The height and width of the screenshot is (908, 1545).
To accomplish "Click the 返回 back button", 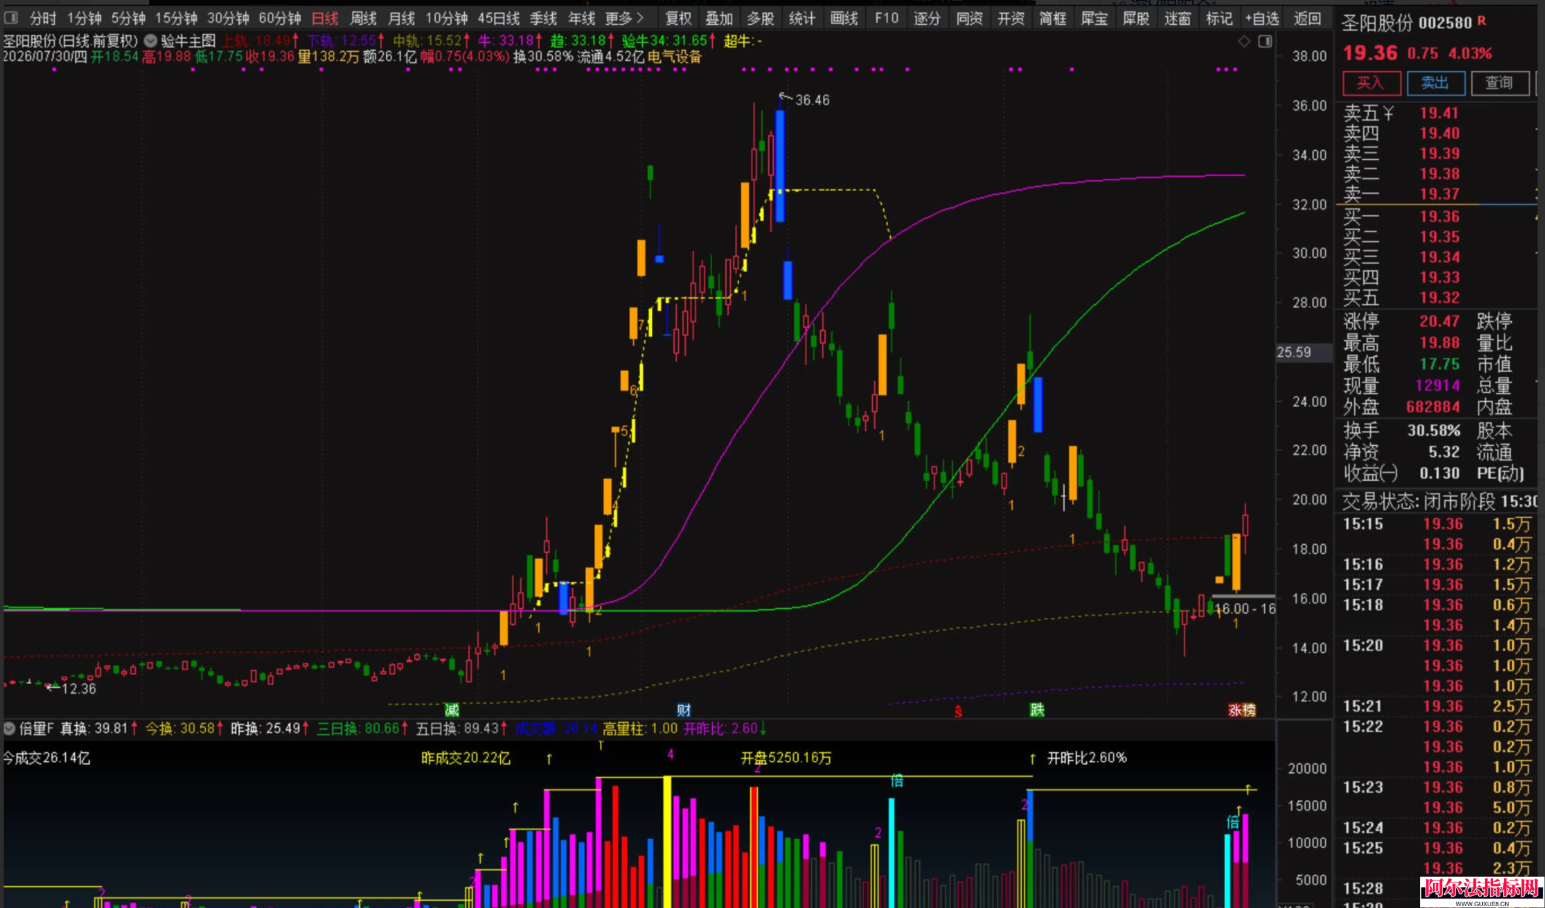I will (x=1307, y=18).
